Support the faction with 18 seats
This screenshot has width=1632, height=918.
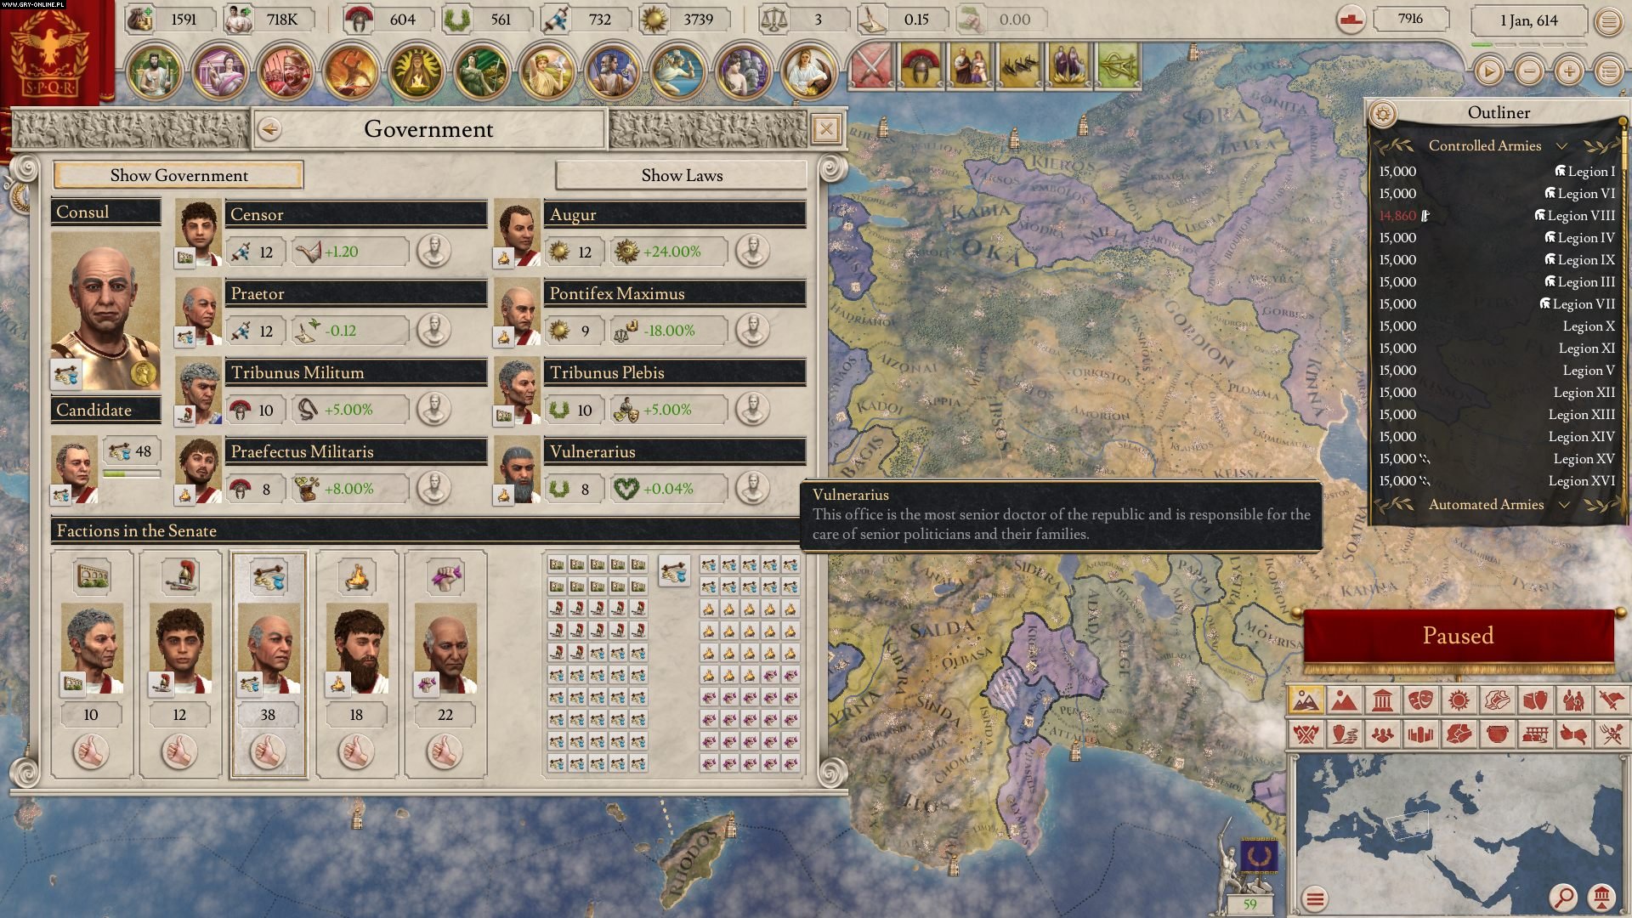click(356, 752)
